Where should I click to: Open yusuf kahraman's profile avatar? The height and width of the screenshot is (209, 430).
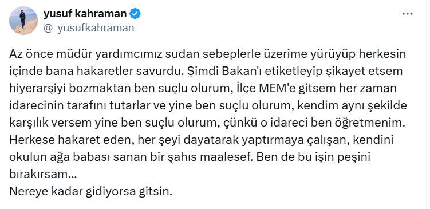click(23, 21)
